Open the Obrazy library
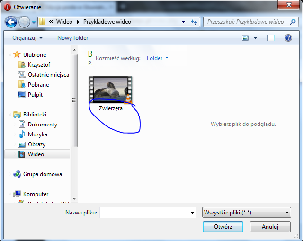The height and width of the screenshot is (241, 303). click(x=37, y=144)
